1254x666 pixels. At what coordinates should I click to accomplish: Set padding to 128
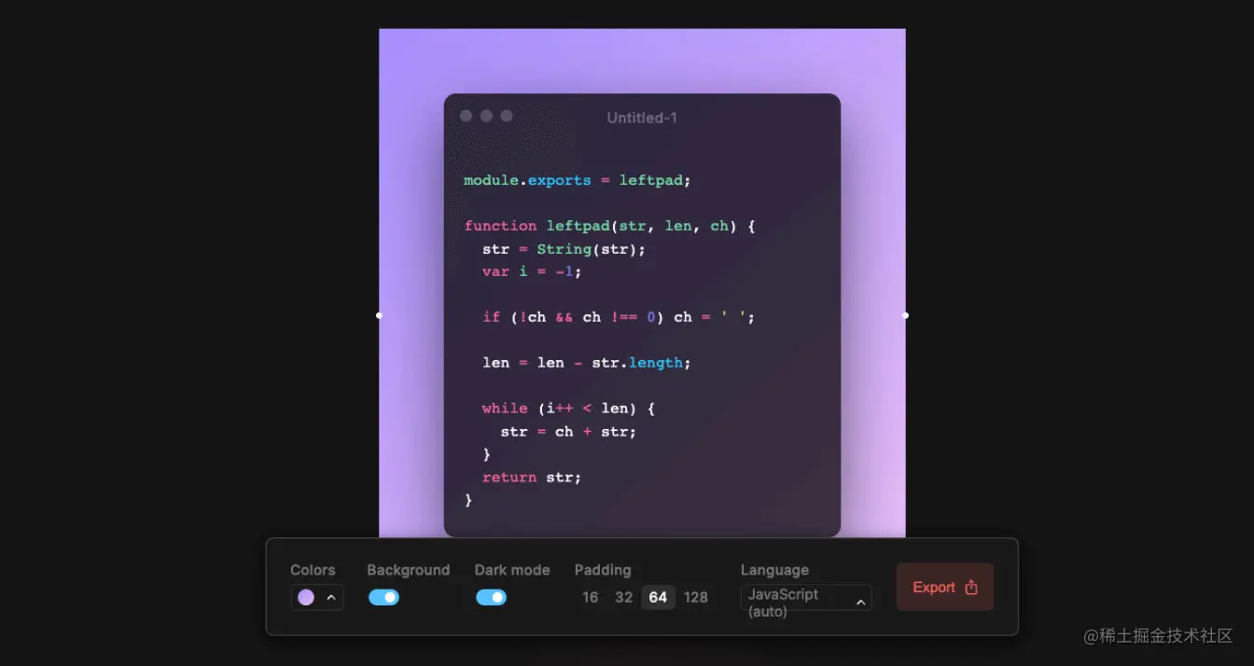[x=696, y=597]
